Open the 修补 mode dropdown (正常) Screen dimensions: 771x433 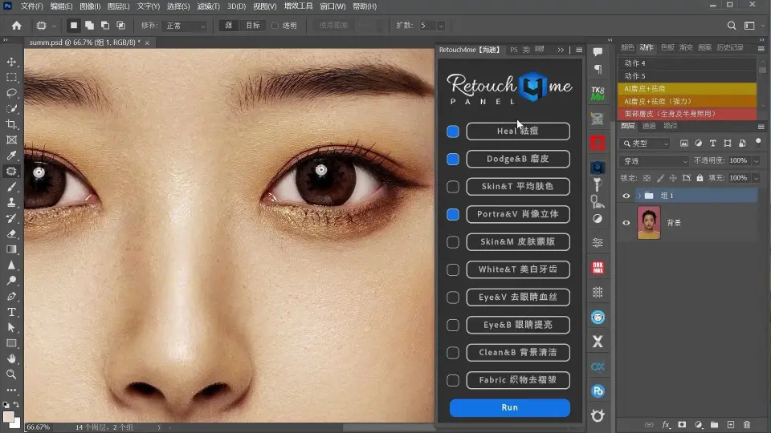pos(185,26)
